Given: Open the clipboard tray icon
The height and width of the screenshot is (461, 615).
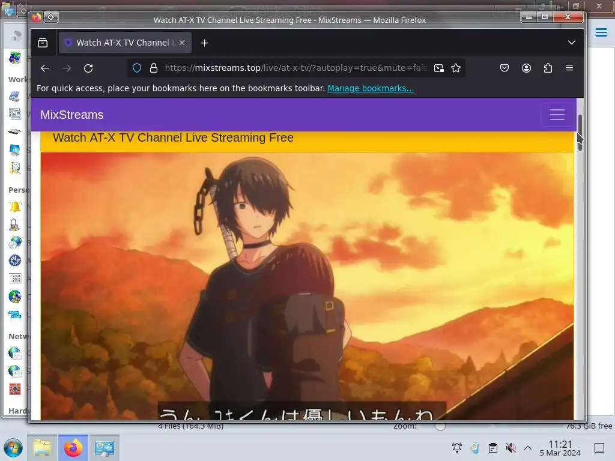Looking at the screenshot, I should coord(493,448).
